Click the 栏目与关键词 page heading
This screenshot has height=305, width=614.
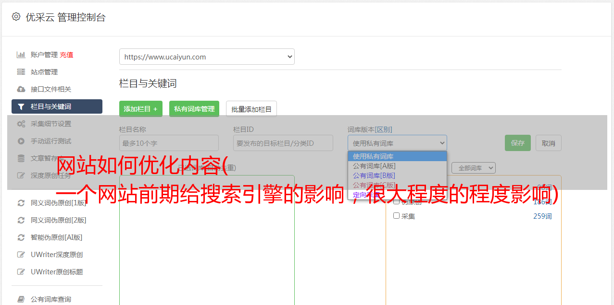pyautogui.click(x=148, y=83)
